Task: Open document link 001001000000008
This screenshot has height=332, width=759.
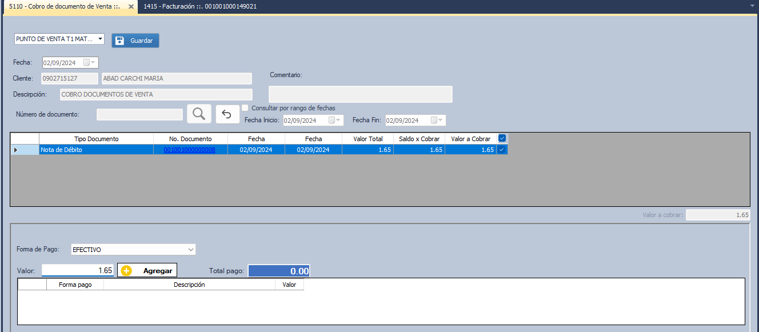Action: point(190,150)
